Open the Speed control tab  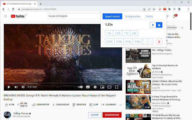click(x=112, y=16)
